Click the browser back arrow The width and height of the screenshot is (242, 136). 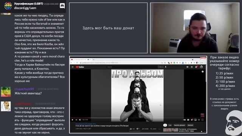tap(71, 63)
